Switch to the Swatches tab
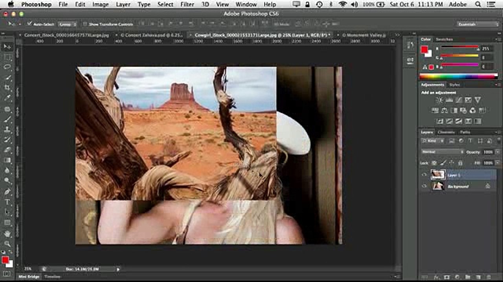 444,40
